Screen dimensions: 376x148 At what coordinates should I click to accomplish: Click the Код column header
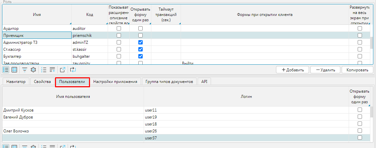tap(89, 15)
